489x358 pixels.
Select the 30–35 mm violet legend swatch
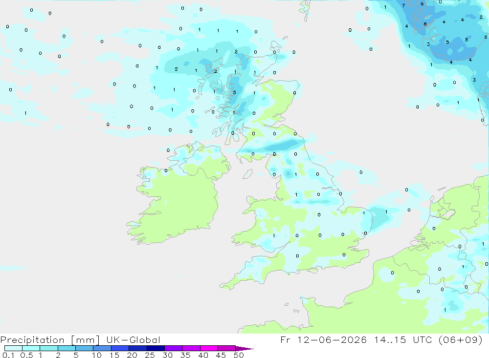tap(173, 348)
